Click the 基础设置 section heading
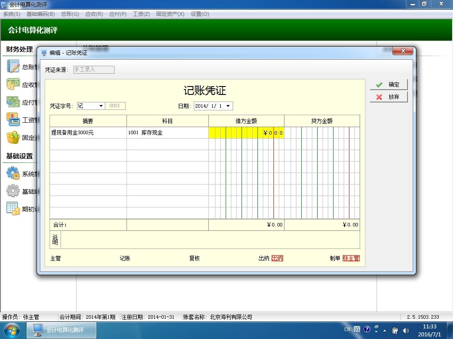The width and height of the screenshot is (453, 339). (19, 156)
